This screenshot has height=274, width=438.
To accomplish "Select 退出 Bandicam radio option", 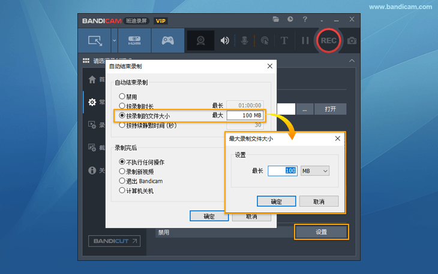I will coord(141,181).
